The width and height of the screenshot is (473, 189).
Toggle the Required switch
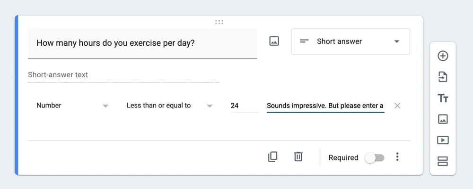[375, 157]
